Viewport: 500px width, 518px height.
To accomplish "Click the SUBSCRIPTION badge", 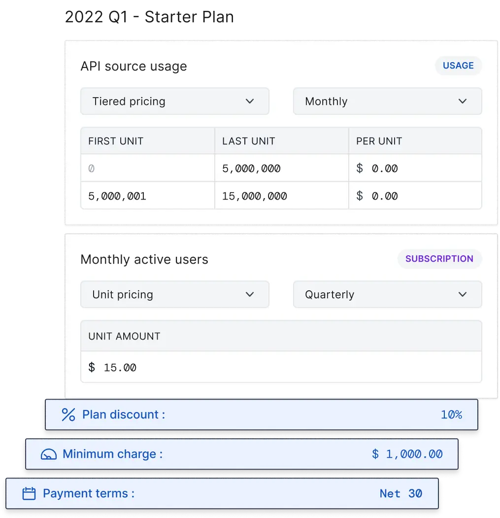I will [x=439, y=259].
